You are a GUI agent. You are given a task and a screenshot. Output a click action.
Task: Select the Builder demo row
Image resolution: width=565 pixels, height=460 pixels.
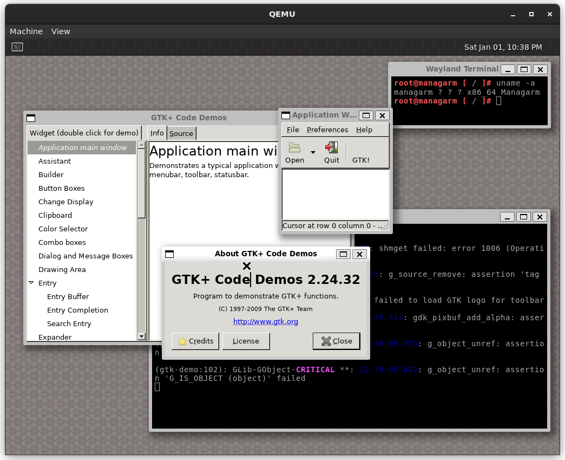(x=82, y=174)
